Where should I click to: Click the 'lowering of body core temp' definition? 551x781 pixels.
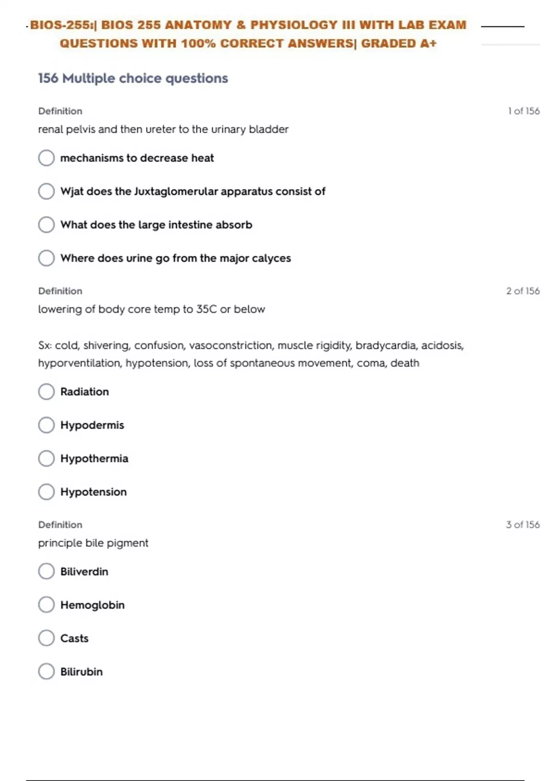(152, 309)
